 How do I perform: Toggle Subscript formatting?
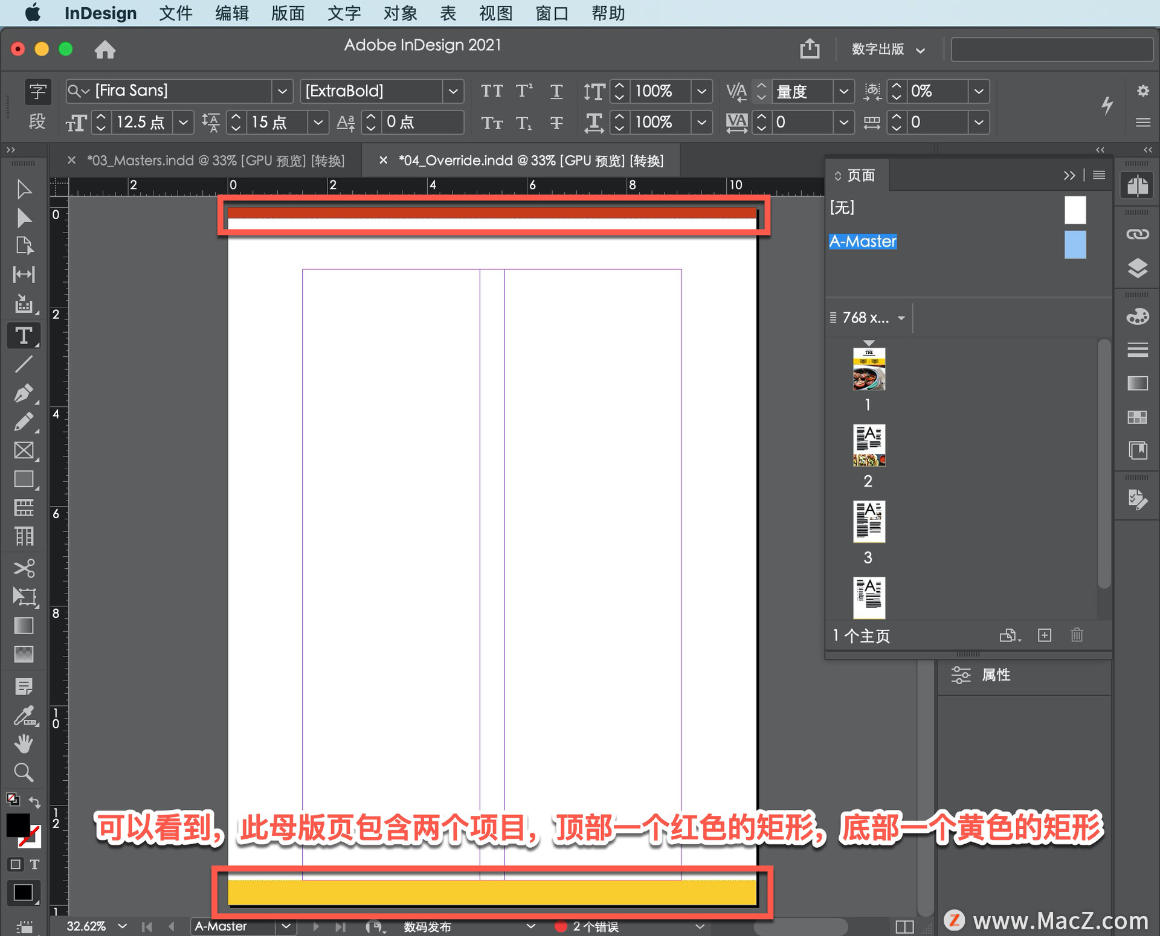[524, 123]
